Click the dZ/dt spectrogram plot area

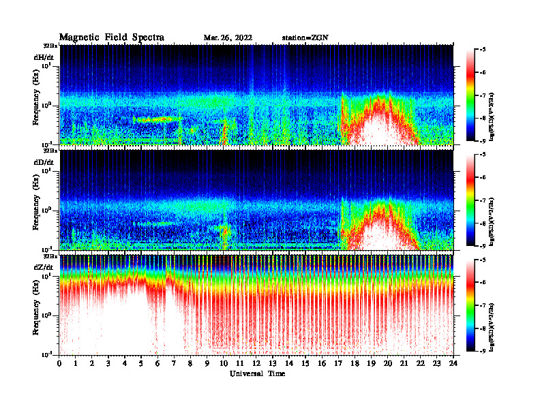pyautogui.click(x=256, y=305)
